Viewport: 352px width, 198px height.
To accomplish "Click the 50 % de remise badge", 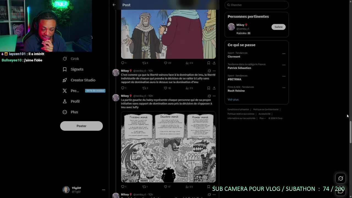I will point(95,91).
